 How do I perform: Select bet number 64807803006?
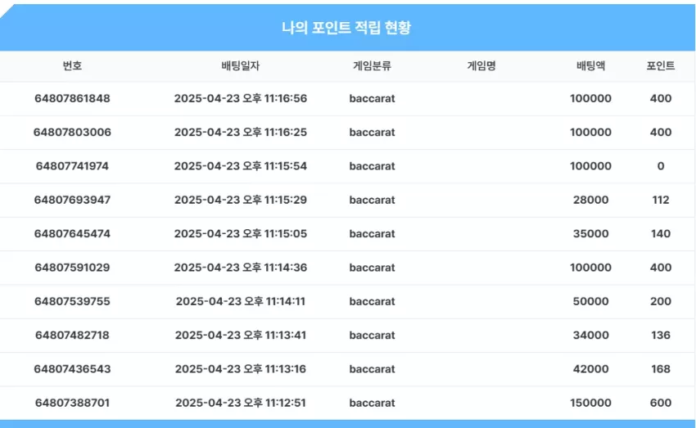[x=72, y=133]
